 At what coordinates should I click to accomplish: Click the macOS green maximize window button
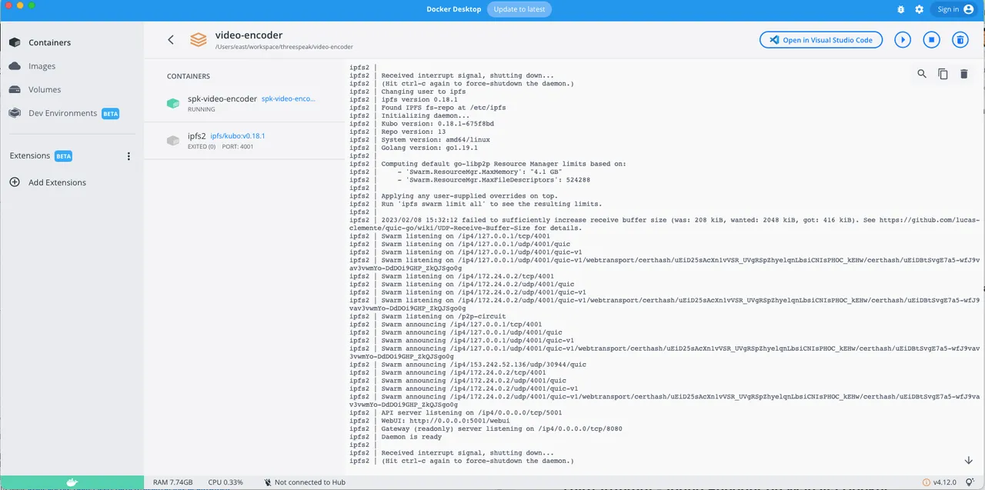tap(32, 5)
